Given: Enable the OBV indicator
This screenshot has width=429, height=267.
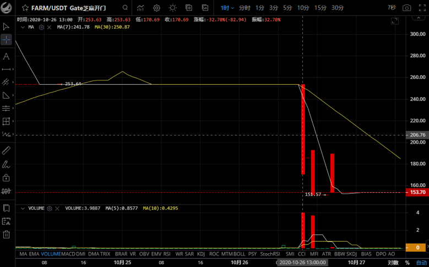Looking at the screenshot, I should coord(143,254).
